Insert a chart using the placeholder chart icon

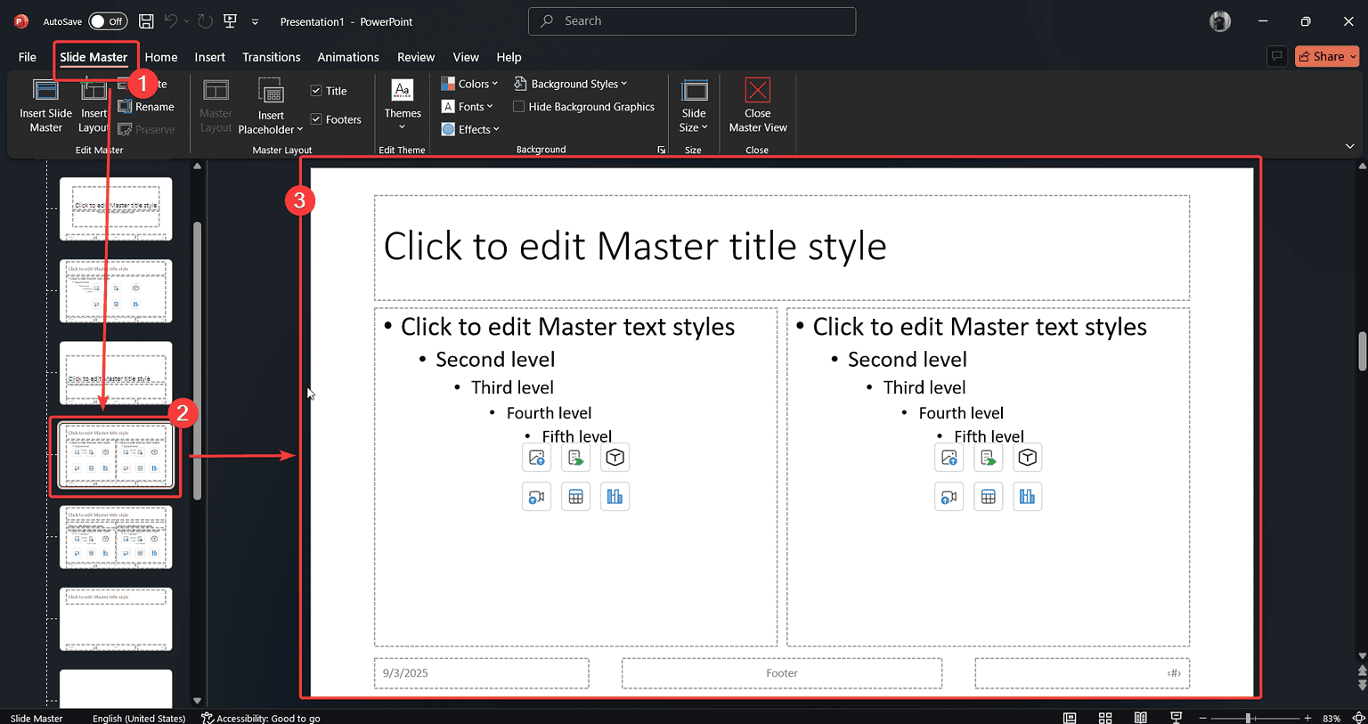click(615, 496)
